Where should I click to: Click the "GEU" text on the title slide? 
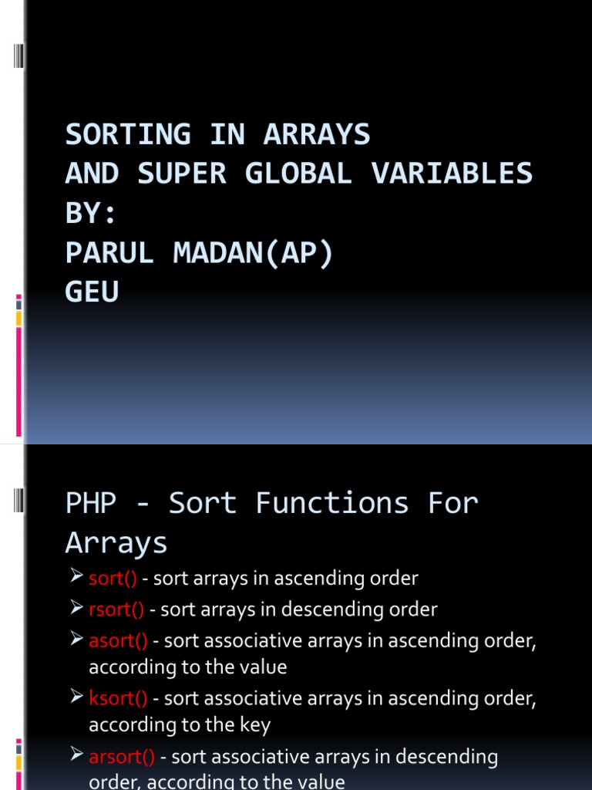pos(92,292)
